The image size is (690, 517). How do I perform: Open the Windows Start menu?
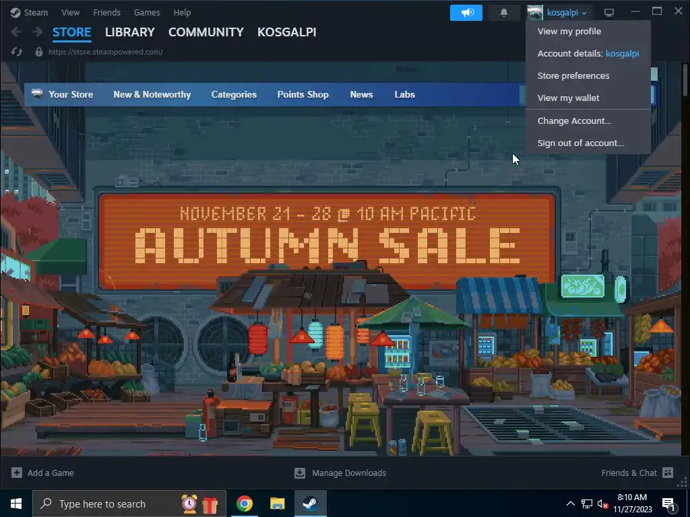tap(16, 504)
